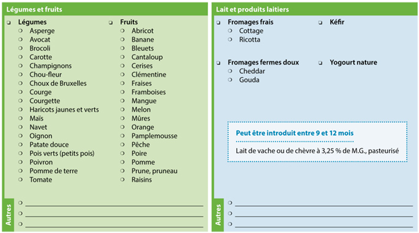Select the Tomate circle
Image resolution: width=419 pixels, height=233 pixels.
[x=20, y=180]
